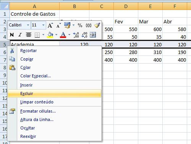Center align text in mini toolbar
The image size is (191, 144).
[29, 34]
